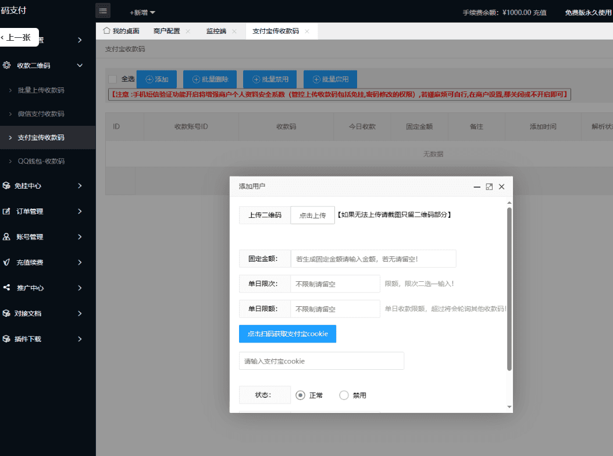The height and width of the screenshot is (456, 613).
Task: Select the 支付宝传收款码 tab
Action: pos(276,31)
